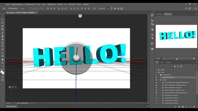Expand the toolbox double-arrow toggle
This screenshot has height=111, width=198.
tap(1, 11)
